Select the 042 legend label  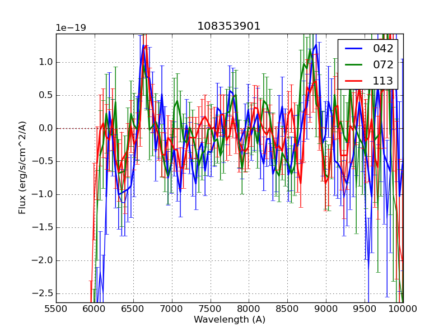point(383,49)
